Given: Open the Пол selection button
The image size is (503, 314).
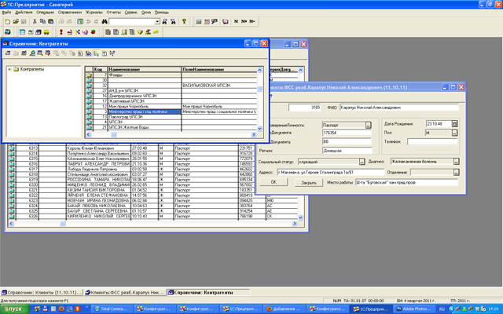Looking at the screenshot, I should click(x=454, y=133).
